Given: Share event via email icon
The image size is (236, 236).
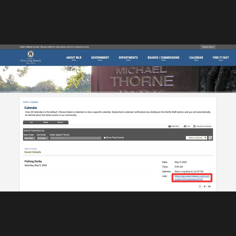Looking at the screenshot, I should (209, 186).
